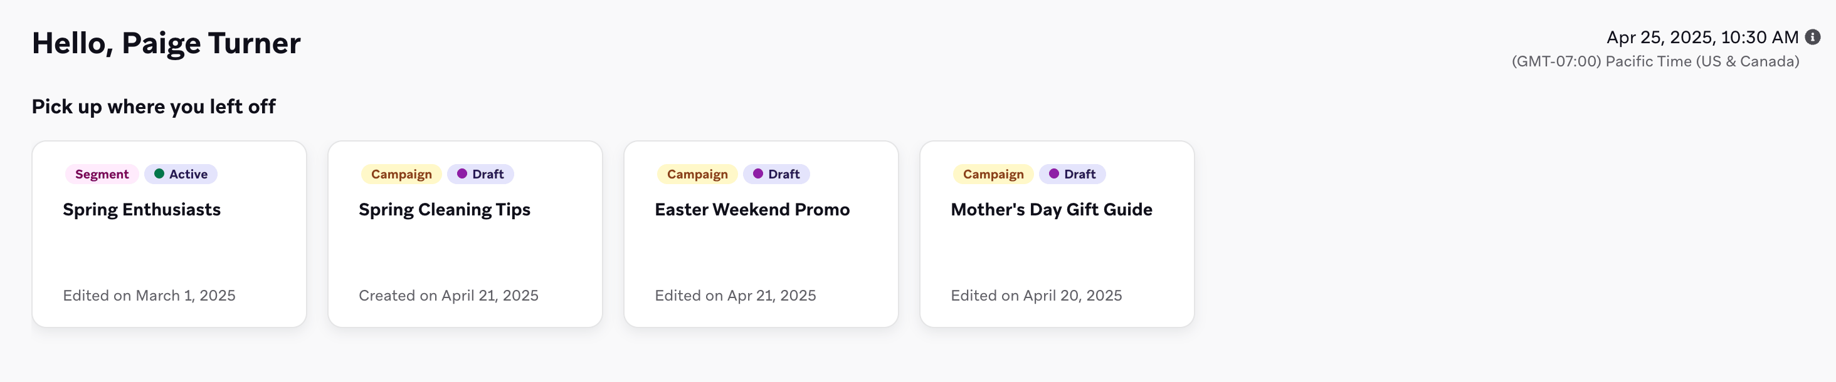
Task: Click the purple dot on Mother's Day Gift Guide
Action: 1053,173
